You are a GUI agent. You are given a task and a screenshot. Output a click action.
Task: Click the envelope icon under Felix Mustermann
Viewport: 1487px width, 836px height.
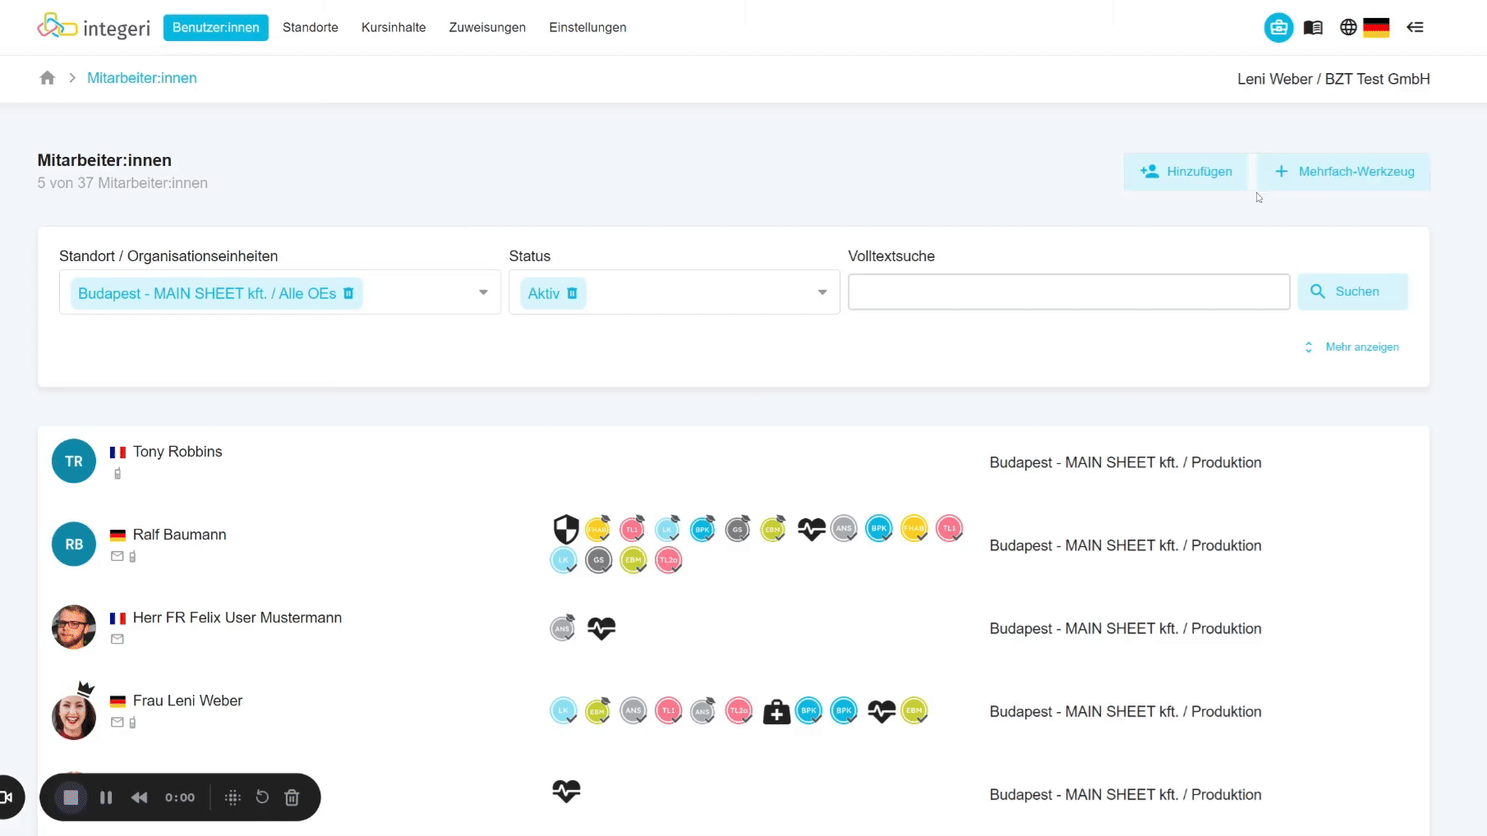pyautogui.click(x=117, y=640)
